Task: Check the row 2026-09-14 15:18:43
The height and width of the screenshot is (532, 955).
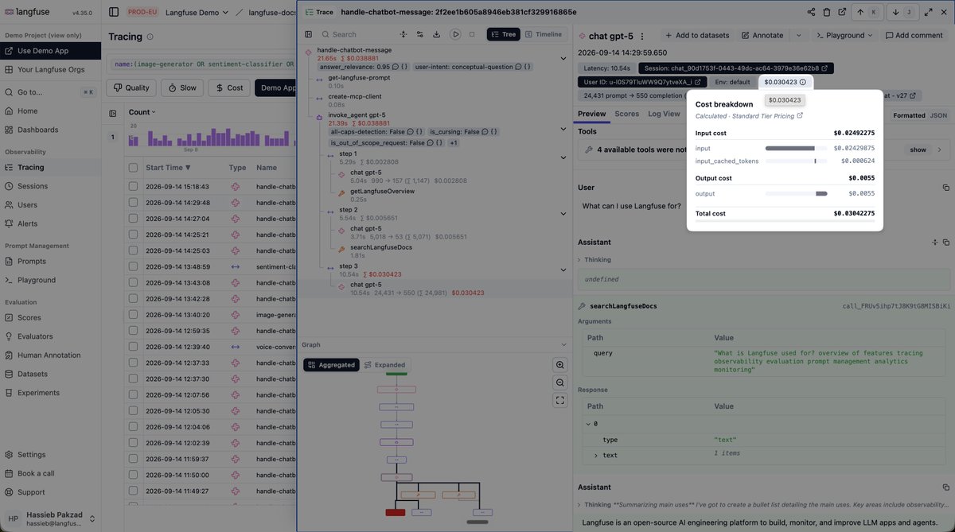Action: [133, 187]
